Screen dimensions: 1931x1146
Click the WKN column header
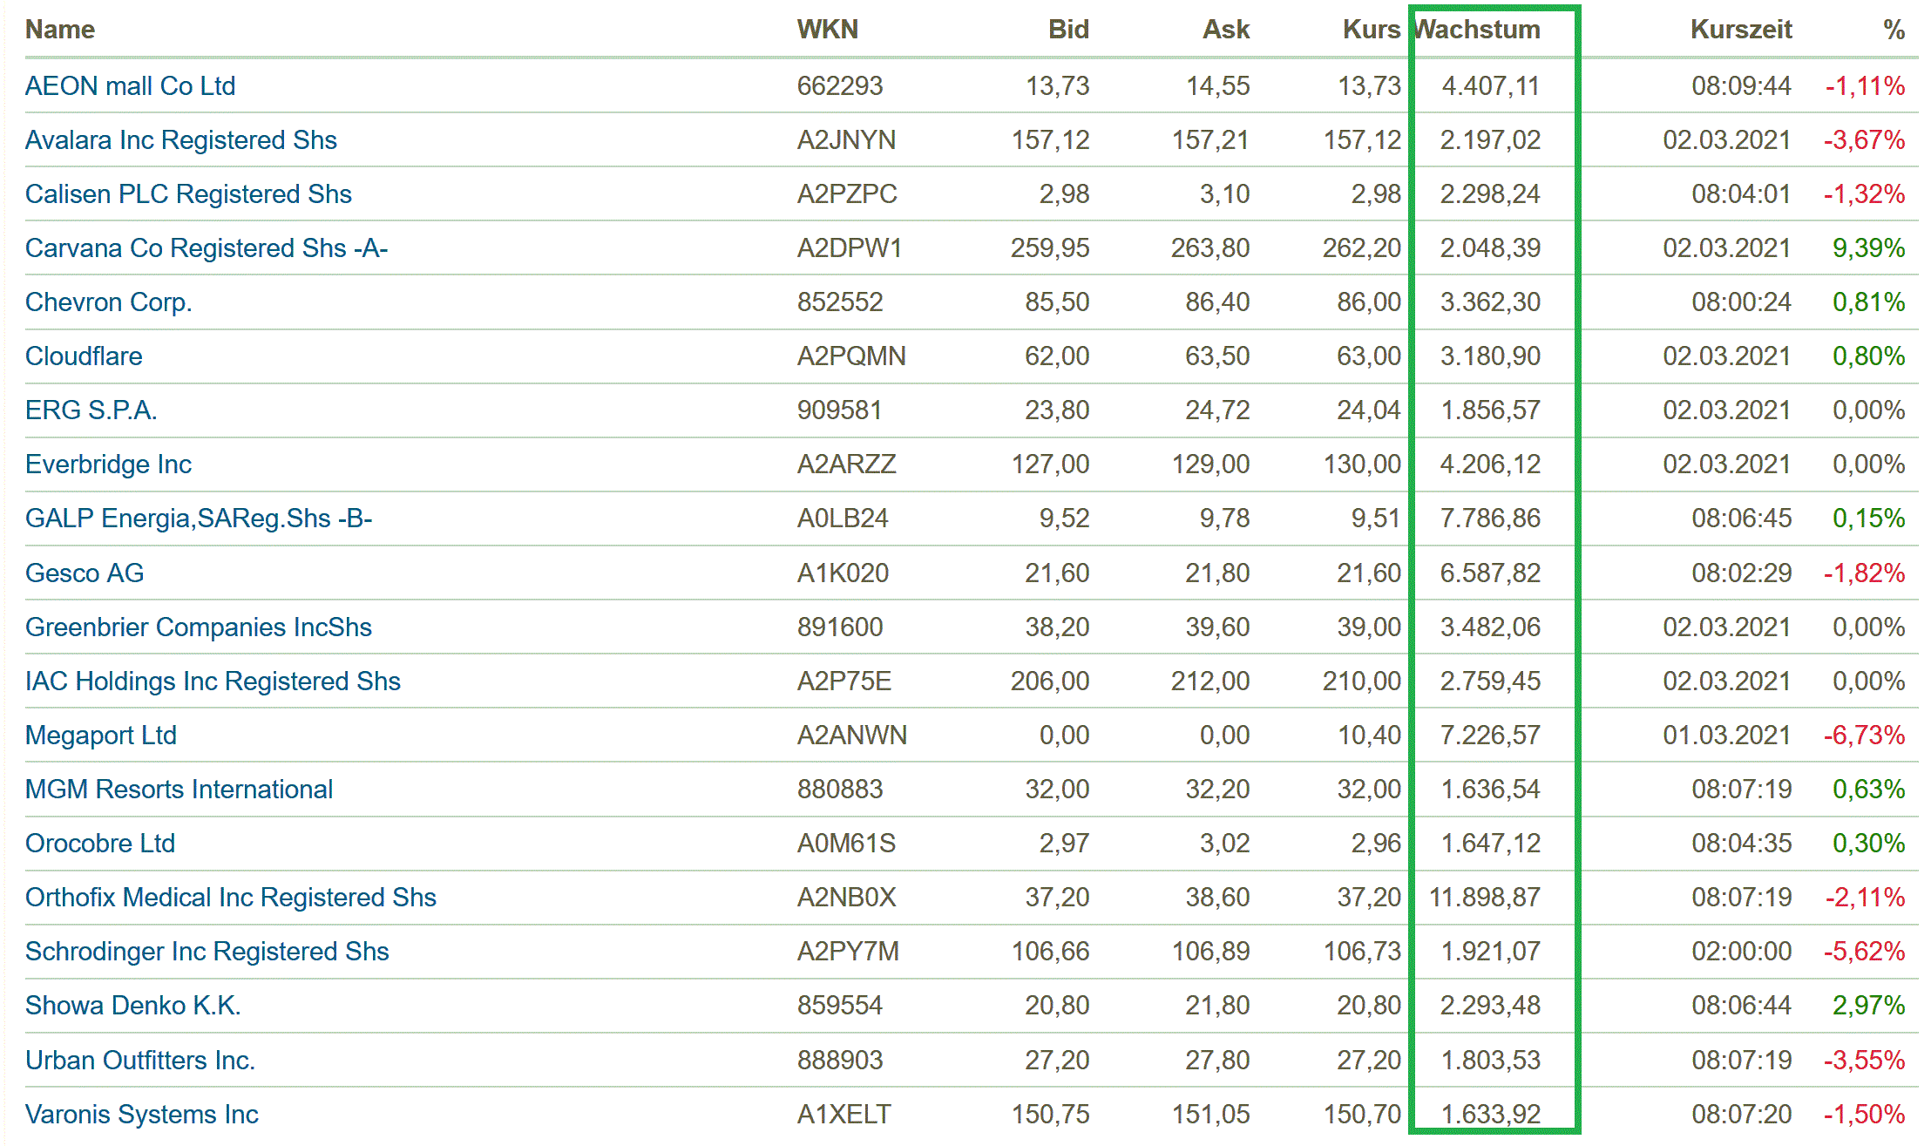[x=828, y=30]
